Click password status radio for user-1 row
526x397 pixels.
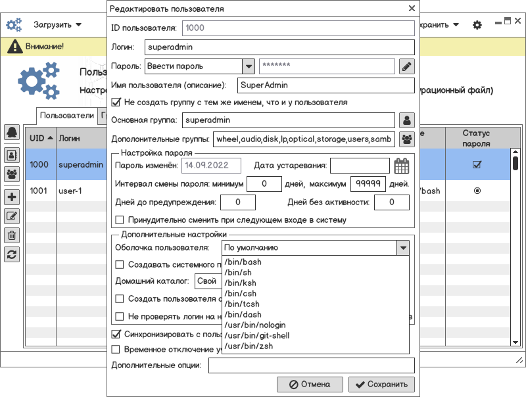point(477,191)
